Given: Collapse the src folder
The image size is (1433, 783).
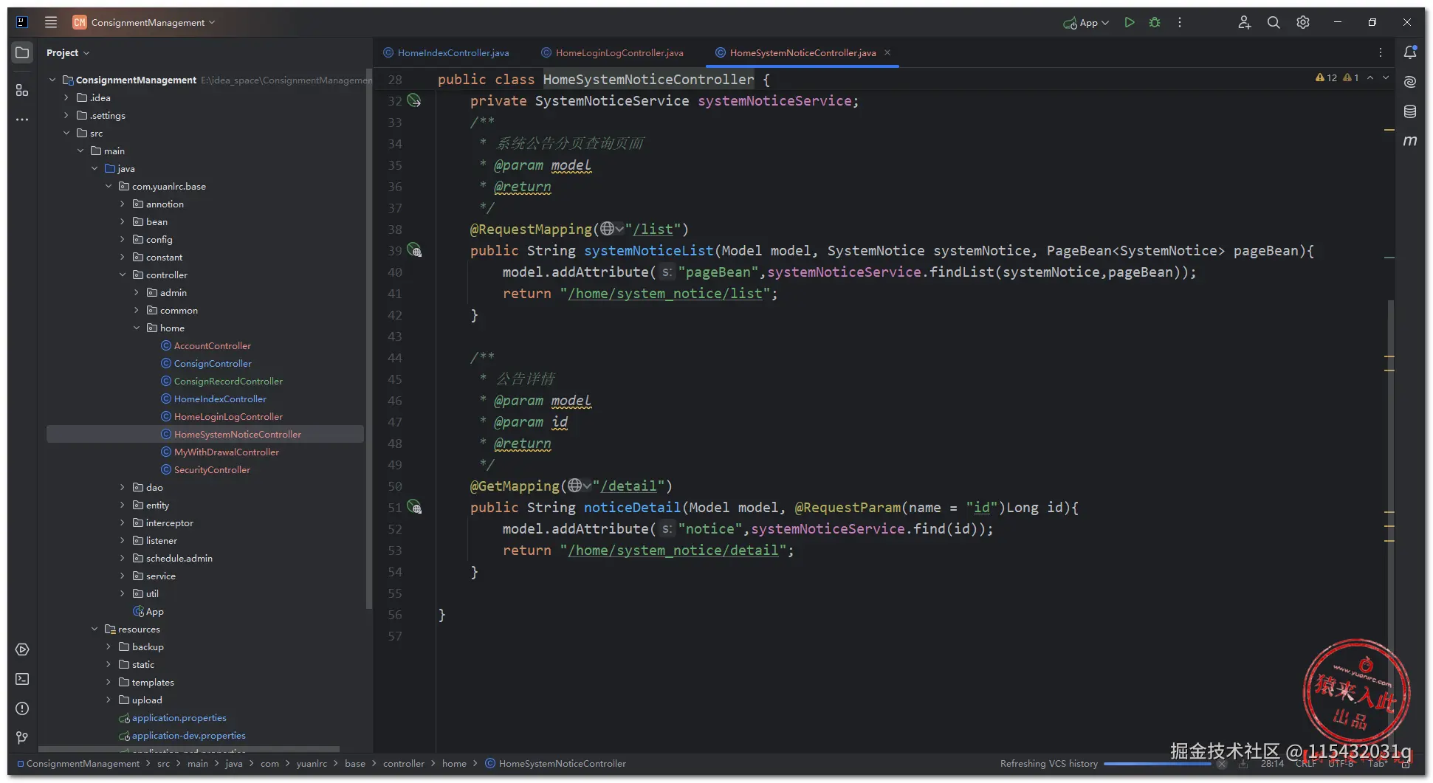Looking at the screenshot, I should [x=66, y=133].
